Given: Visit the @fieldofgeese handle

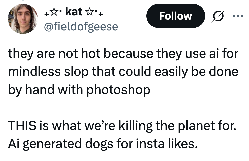Looking at the screenshot, I should [81, 26].
